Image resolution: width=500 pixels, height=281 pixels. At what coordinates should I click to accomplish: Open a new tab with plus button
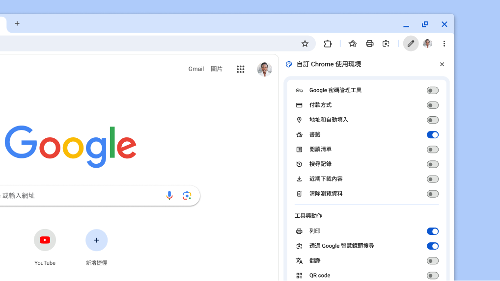click(17, 23)
